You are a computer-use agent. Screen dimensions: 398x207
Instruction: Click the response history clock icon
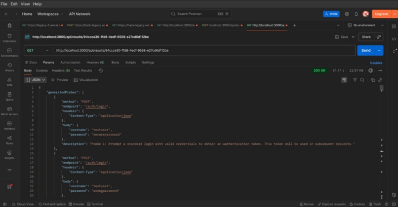tap(101, 70)
